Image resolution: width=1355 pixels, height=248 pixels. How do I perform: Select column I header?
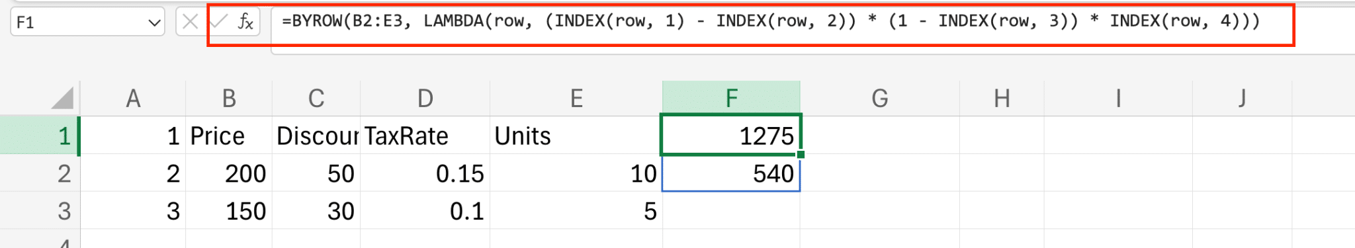point(1118,99)
